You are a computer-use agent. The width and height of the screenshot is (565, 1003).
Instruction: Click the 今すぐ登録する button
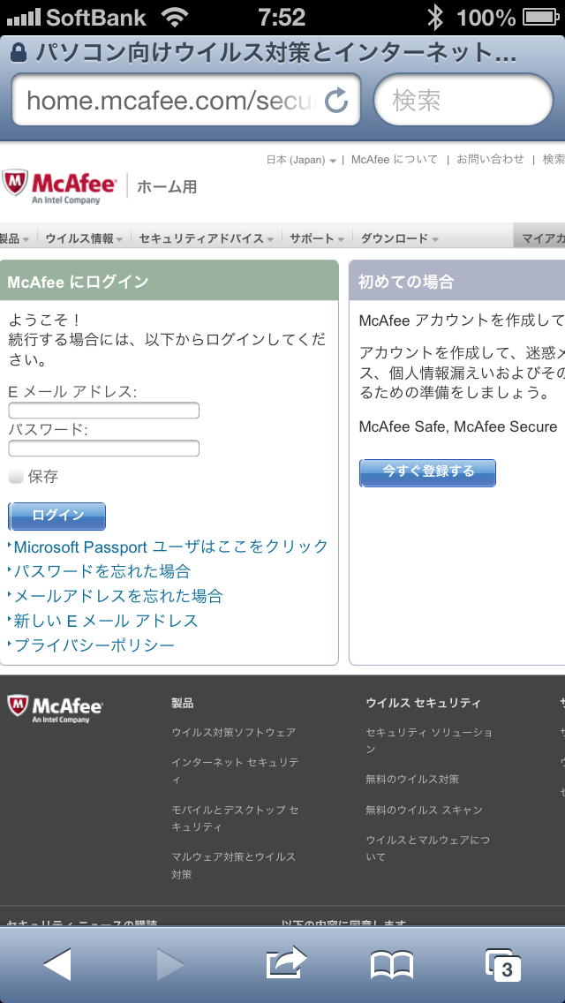pyautogui.click(x=428, y=472)
